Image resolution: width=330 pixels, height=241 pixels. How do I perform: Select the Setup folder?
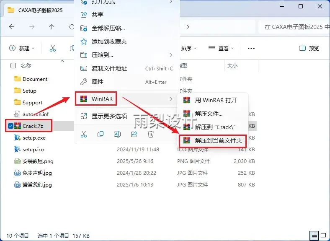click(x=29, y=91)
